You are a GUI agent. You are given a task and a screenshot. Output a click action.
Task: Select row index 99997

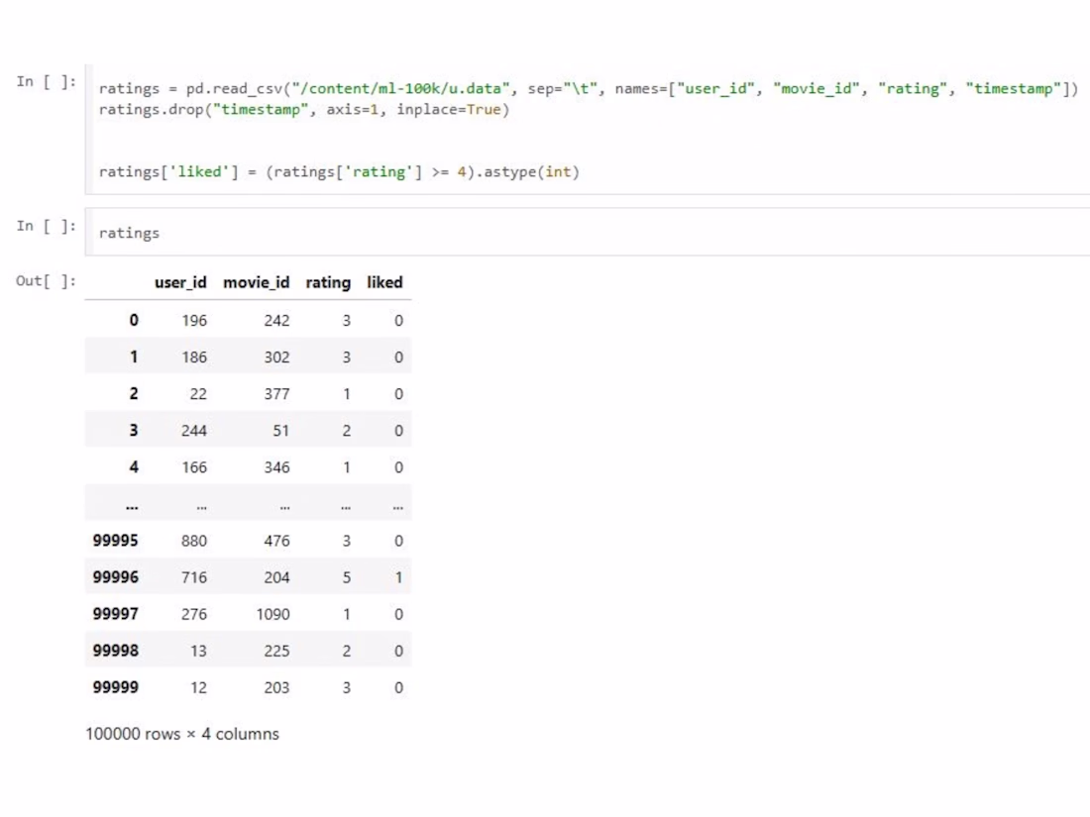click(115, 614)
